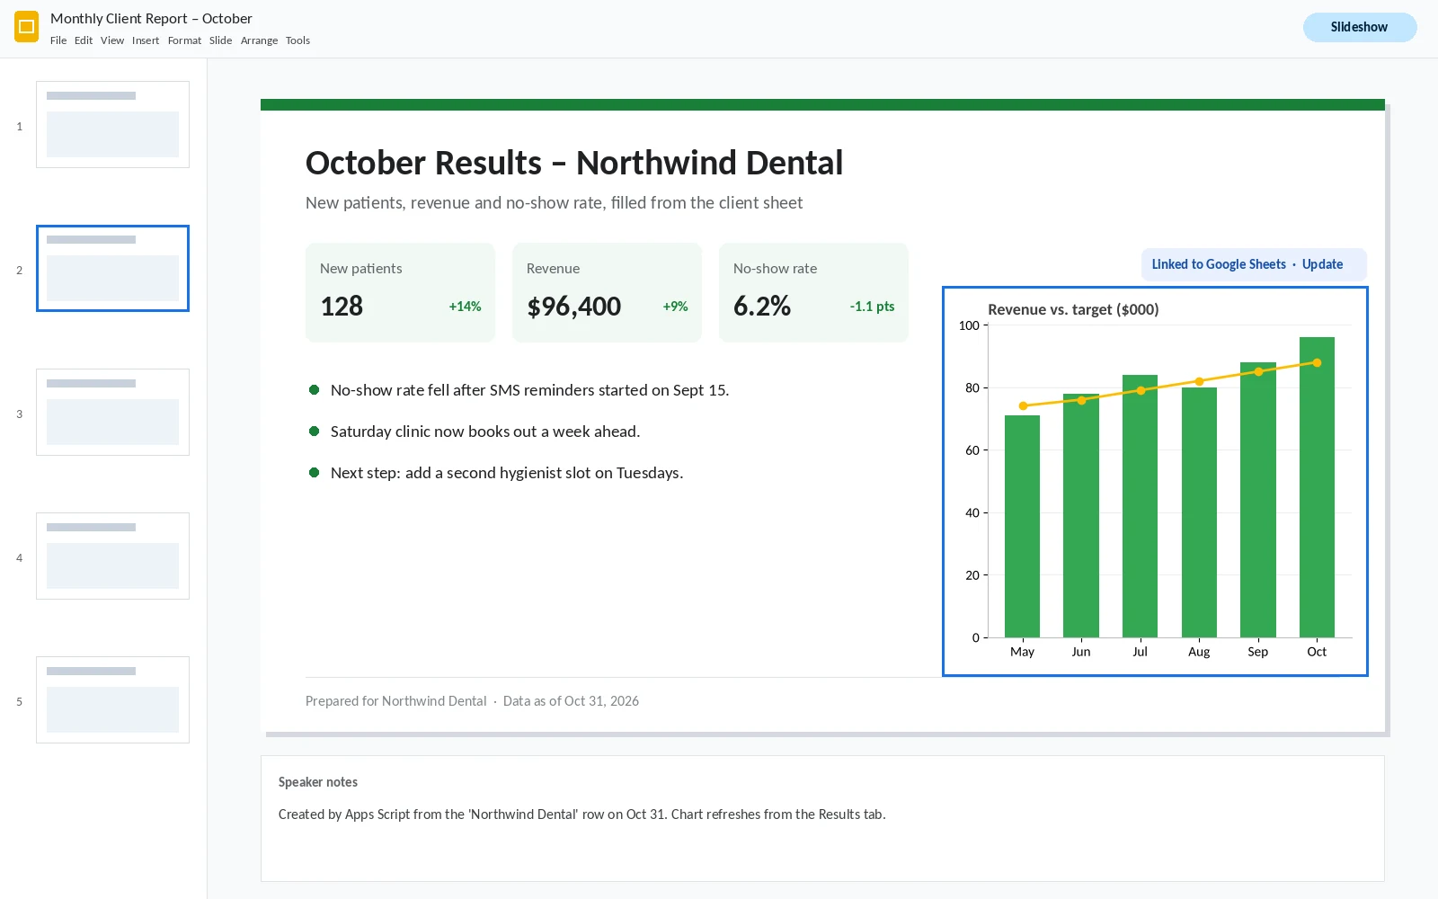This screenshot has width=1438, height=899.
Task: Open the Edit menu
Action: coord(84,40)
